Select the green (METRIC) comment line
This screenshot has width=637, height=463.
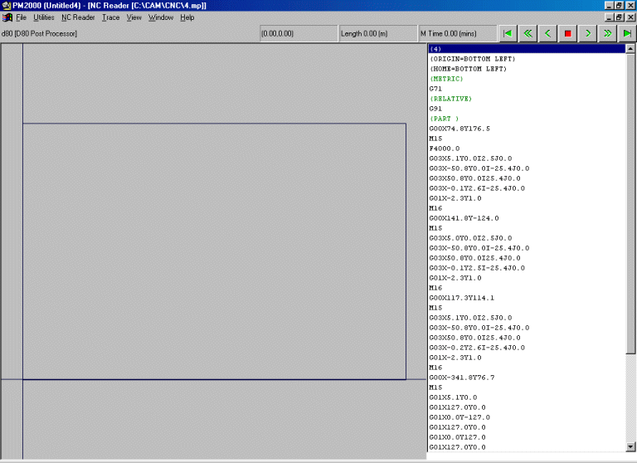tap(527, 79)
